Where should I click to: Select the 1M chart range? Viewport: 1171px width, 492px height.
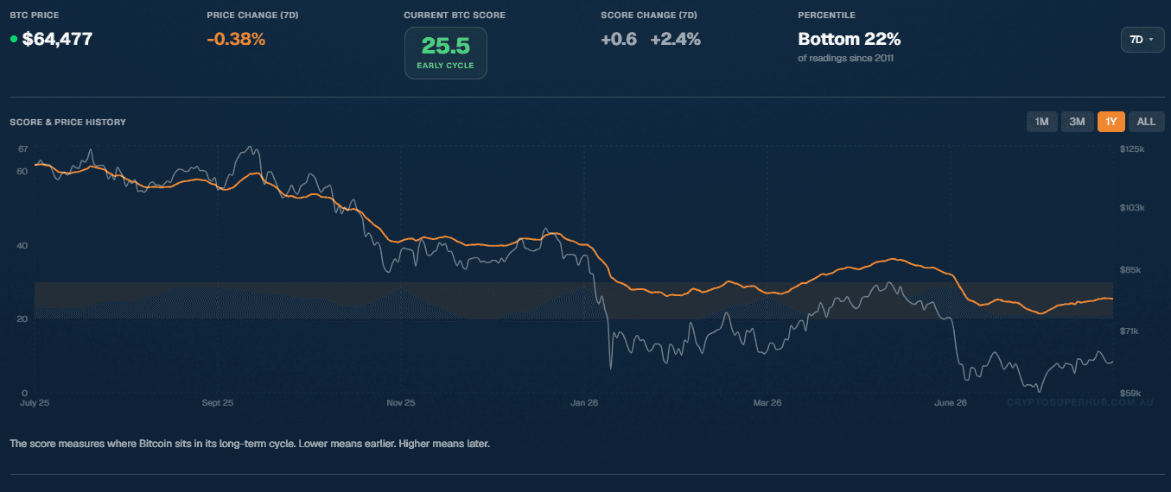pos(1041,122)
